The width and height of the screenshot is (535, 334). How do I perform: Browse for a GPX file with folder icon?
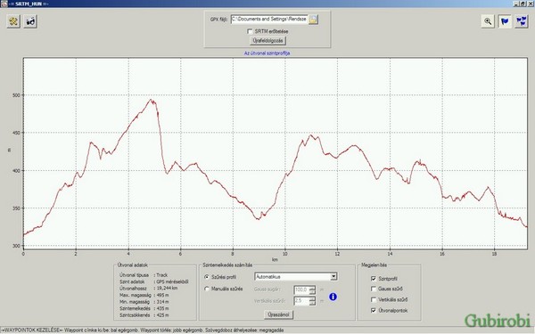[313, 20]
